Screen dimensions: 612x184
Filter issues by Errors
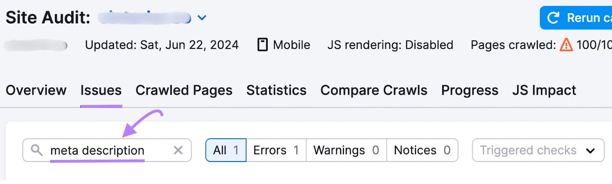click(x=276, y=150)
